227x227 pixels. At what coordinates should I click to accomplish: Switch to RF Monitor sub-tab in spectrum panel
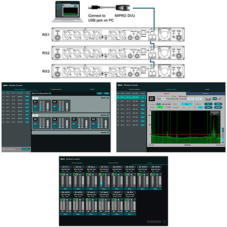tap(205, 93)
